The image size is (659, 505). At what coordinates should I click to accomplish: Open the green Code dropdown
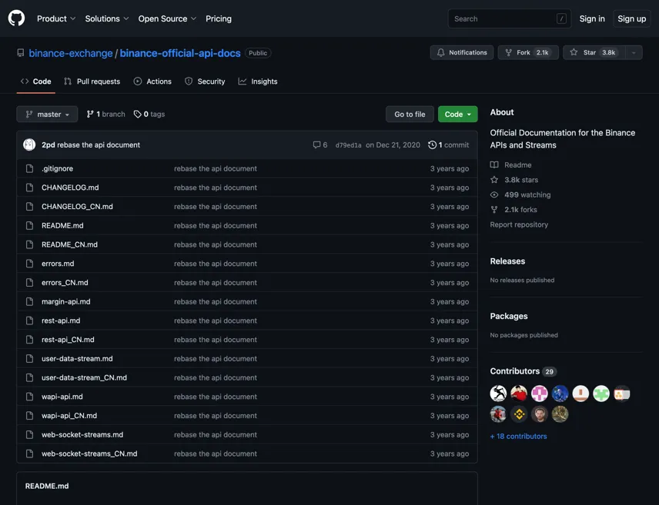tap(458, 115)
